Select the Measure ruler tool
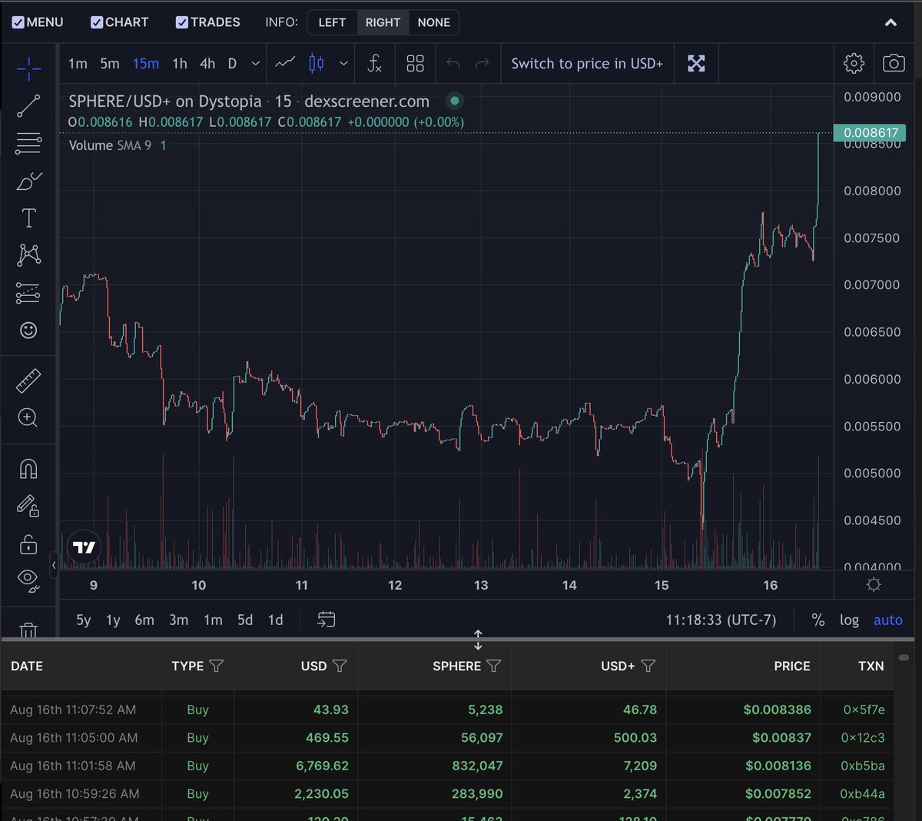The width and height of the screenshot is (922, 821). 28,380
